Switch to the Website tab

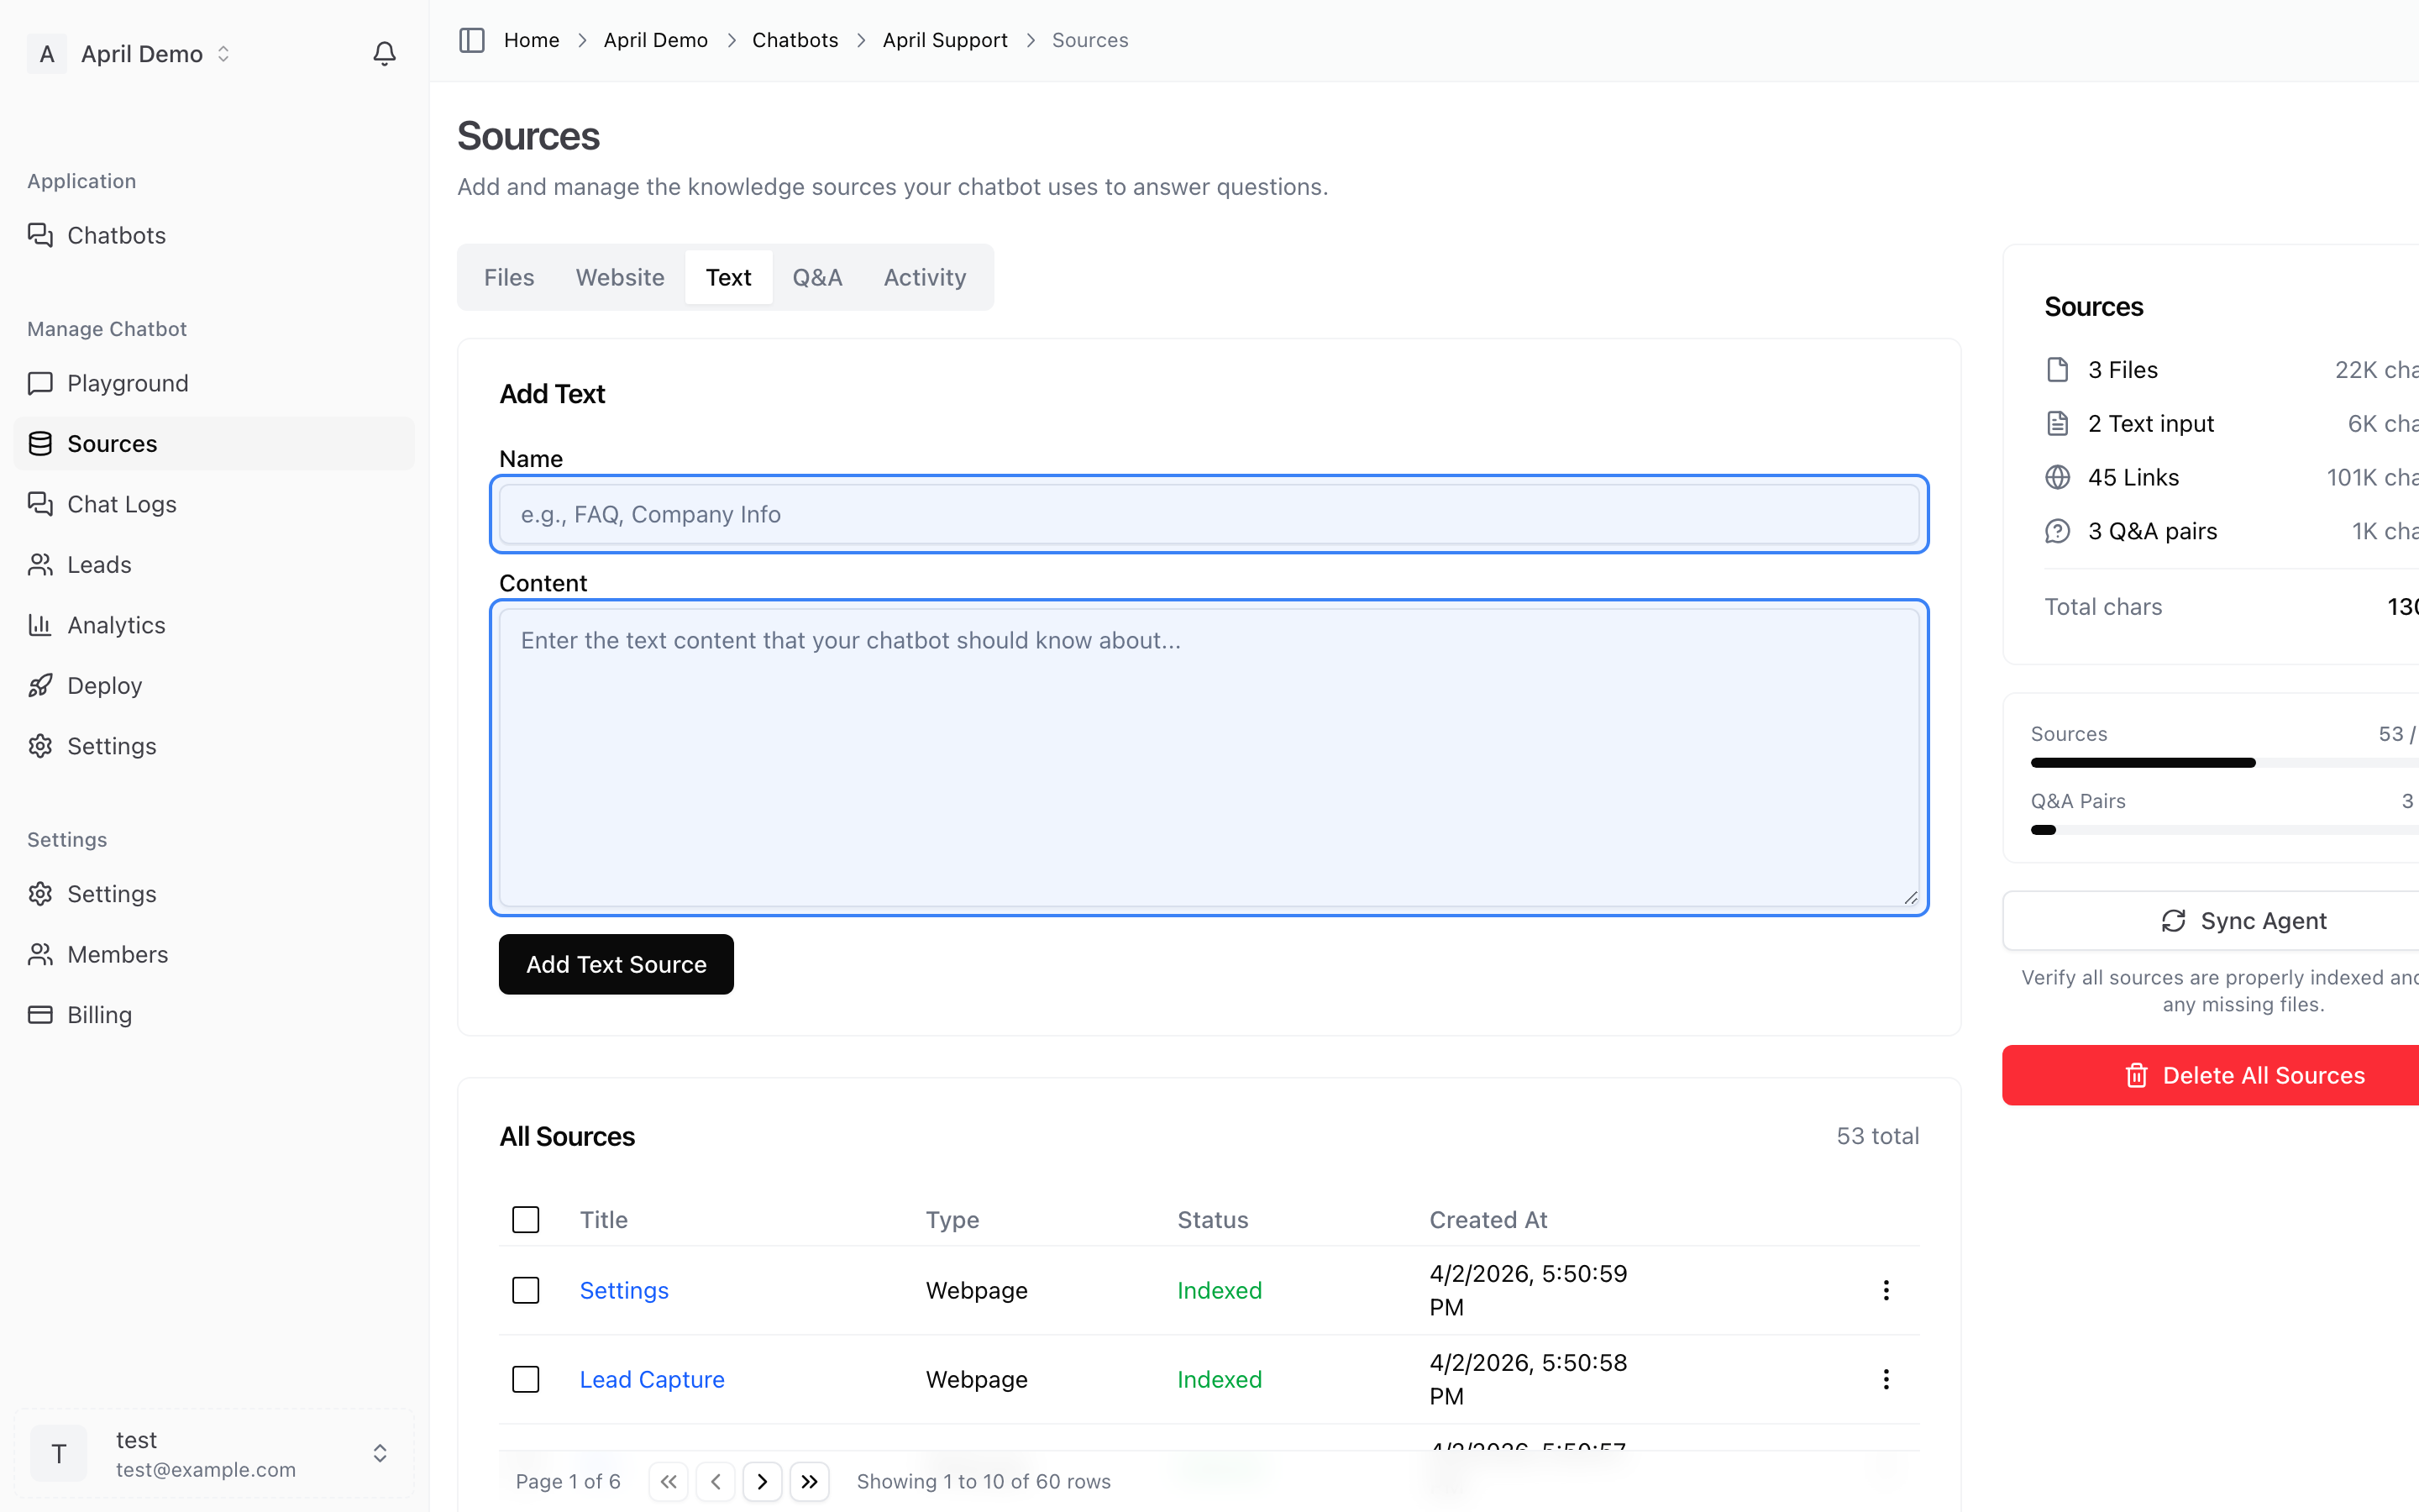point(620,277)
